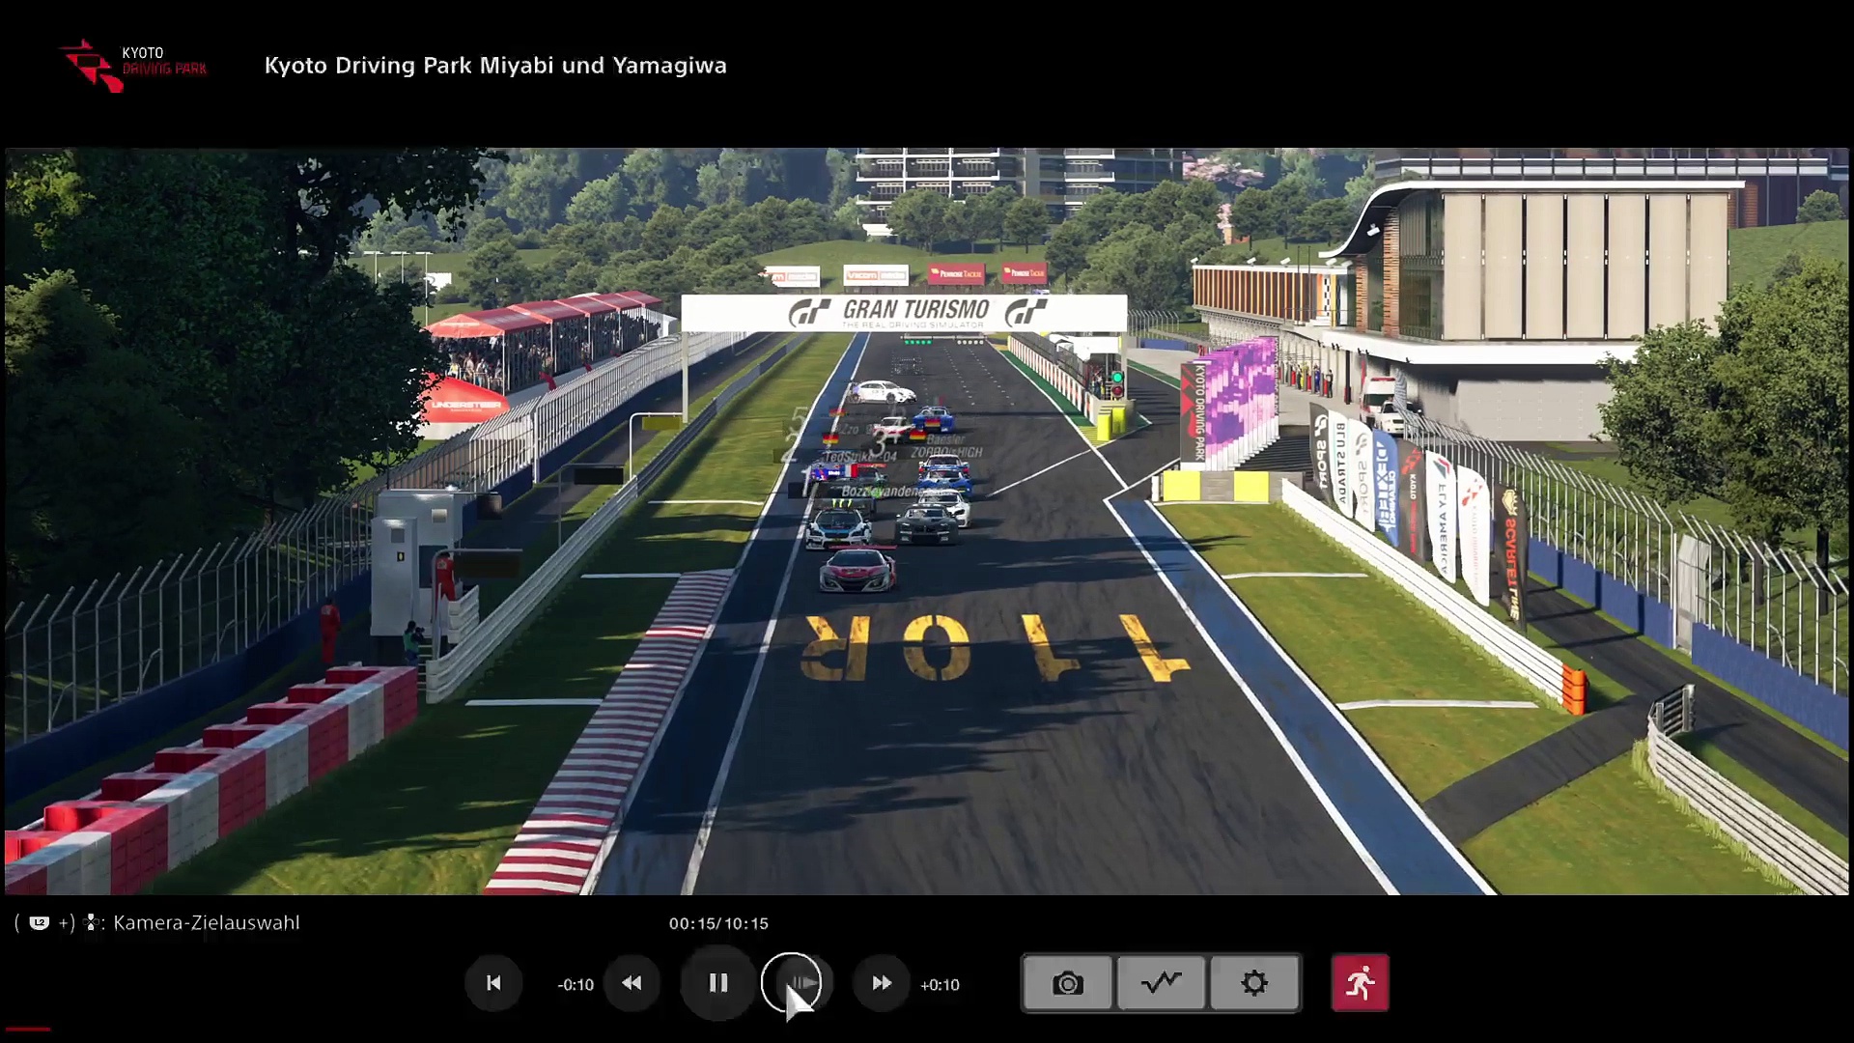The image size is (1854, 1043).
Task: Click the Gran Turismo overhead banner
Action: point(904,312)
